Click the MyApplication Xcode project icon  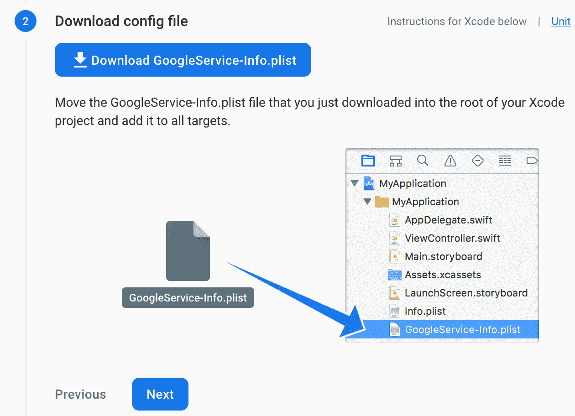[x=369, y=183]
